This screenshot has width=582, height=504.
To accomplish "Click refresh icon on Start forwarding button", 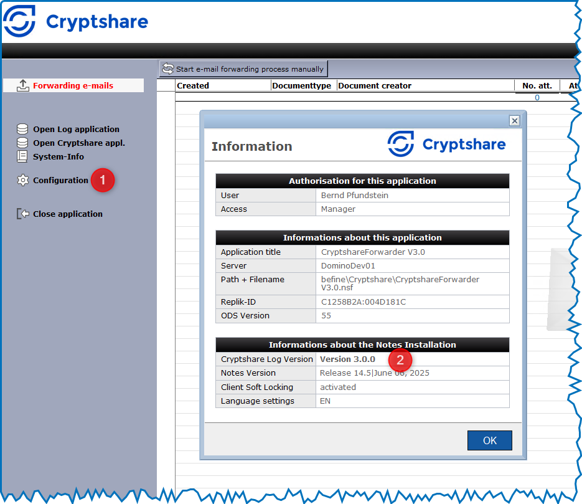I will (168, 69).
